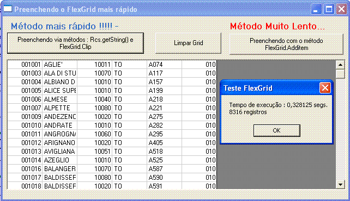350x201 pixels.
Task: Select the 010 cell in AGLIE' row
Action: (x=199, y=65)
